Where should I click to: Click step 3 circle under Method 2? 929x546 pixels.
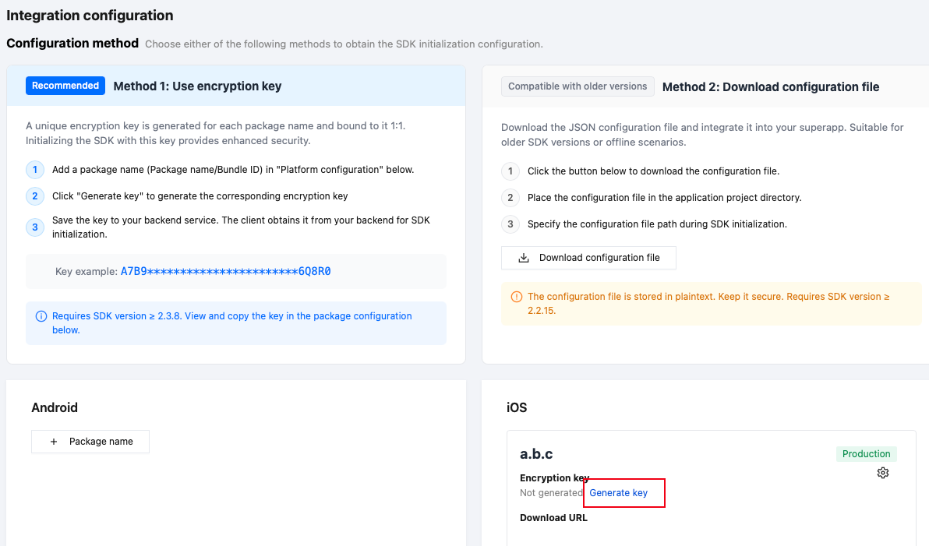click(x=510, y=224)
